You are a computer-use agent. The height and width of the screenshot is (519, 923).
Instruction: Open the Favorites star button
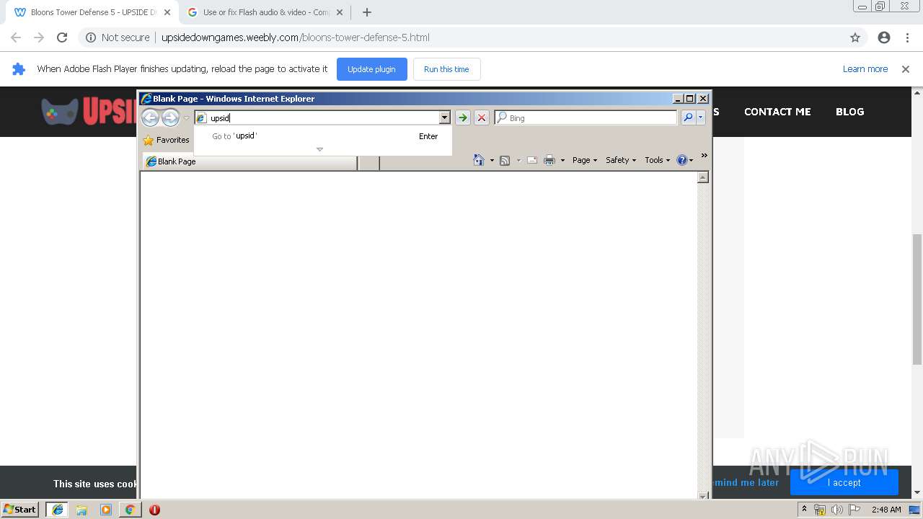167,140
